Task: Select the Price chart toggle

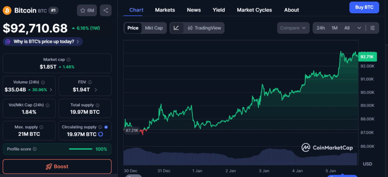Action: [x=133, y=28]
